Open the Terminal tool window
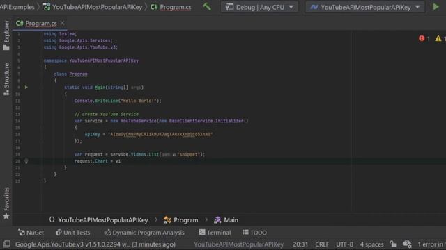This screenshot has height=250, width=446. point(215,233)
